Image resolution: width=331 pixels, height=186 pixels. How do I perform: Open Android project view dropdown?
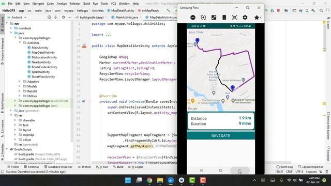pos(17,17)
